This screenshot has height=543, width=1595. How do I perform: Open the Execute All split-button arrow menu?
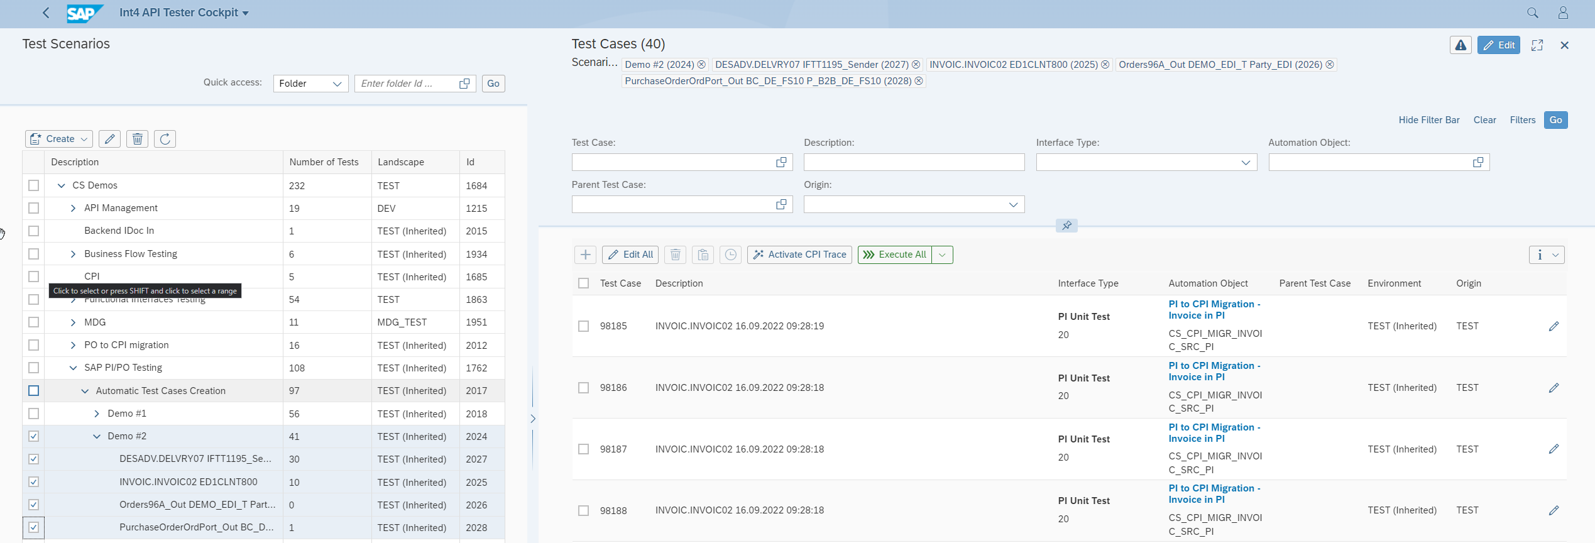pyautogui.click(x=942, y=255)
